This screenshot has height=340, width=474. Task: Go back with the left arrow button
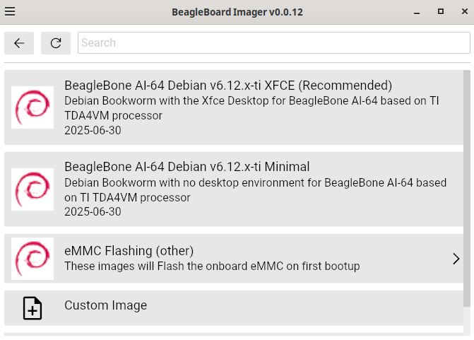coord(19,43)
